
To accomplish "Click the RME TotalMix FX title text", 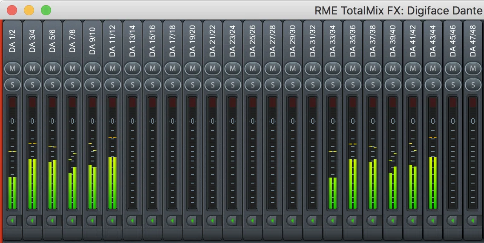I will 399,11.
